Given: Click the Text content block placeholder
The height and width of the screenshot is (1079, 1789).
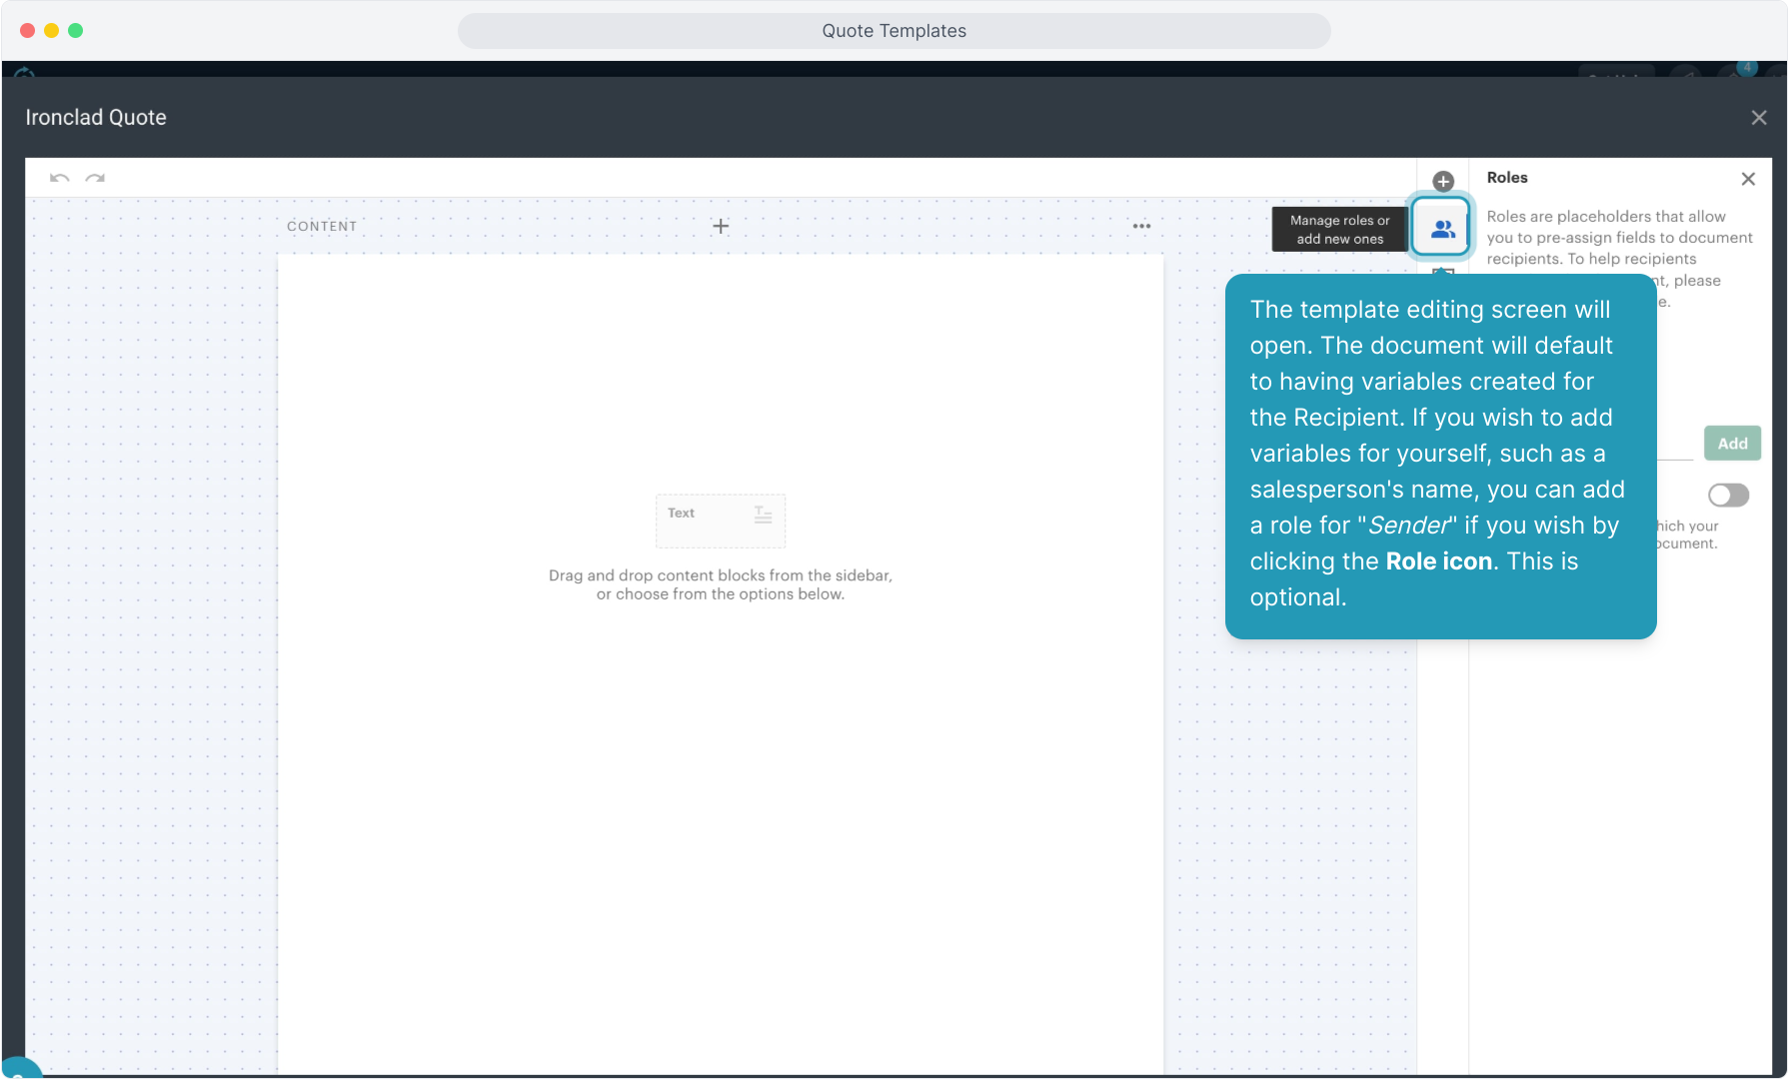Looking at the screenshot, I should coord(720,520).
